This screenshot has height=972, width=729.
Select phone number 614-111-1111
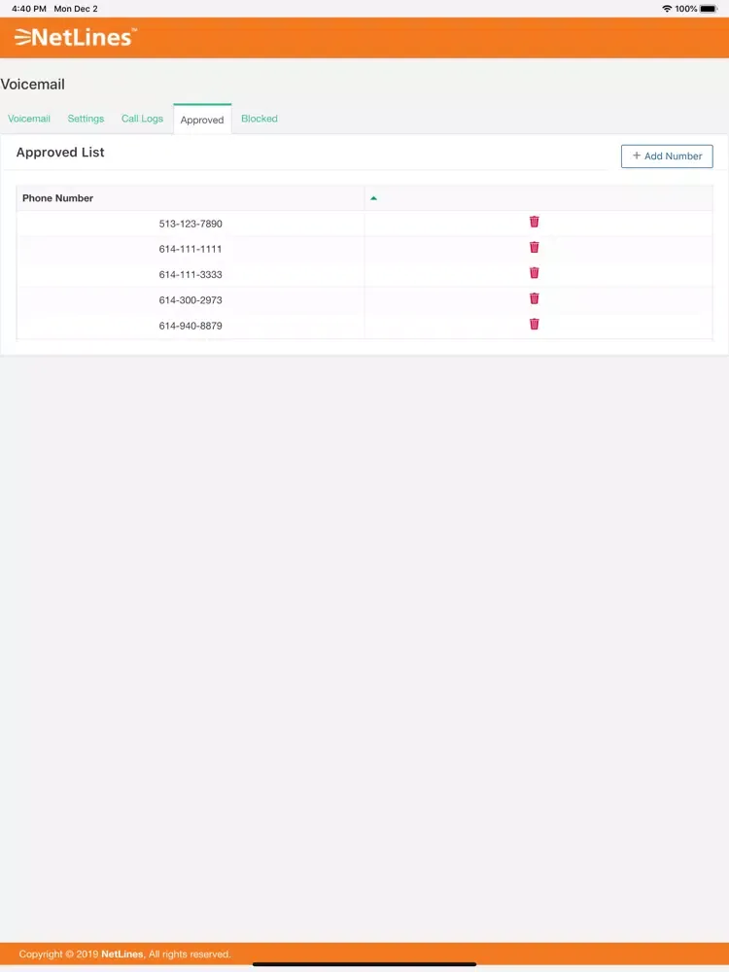[191, 249]
